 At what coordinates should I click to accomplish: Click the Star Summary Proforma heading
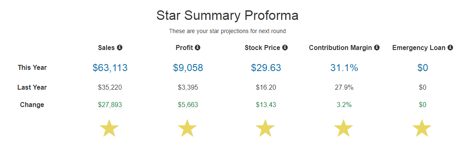click(x=227, y=16)
